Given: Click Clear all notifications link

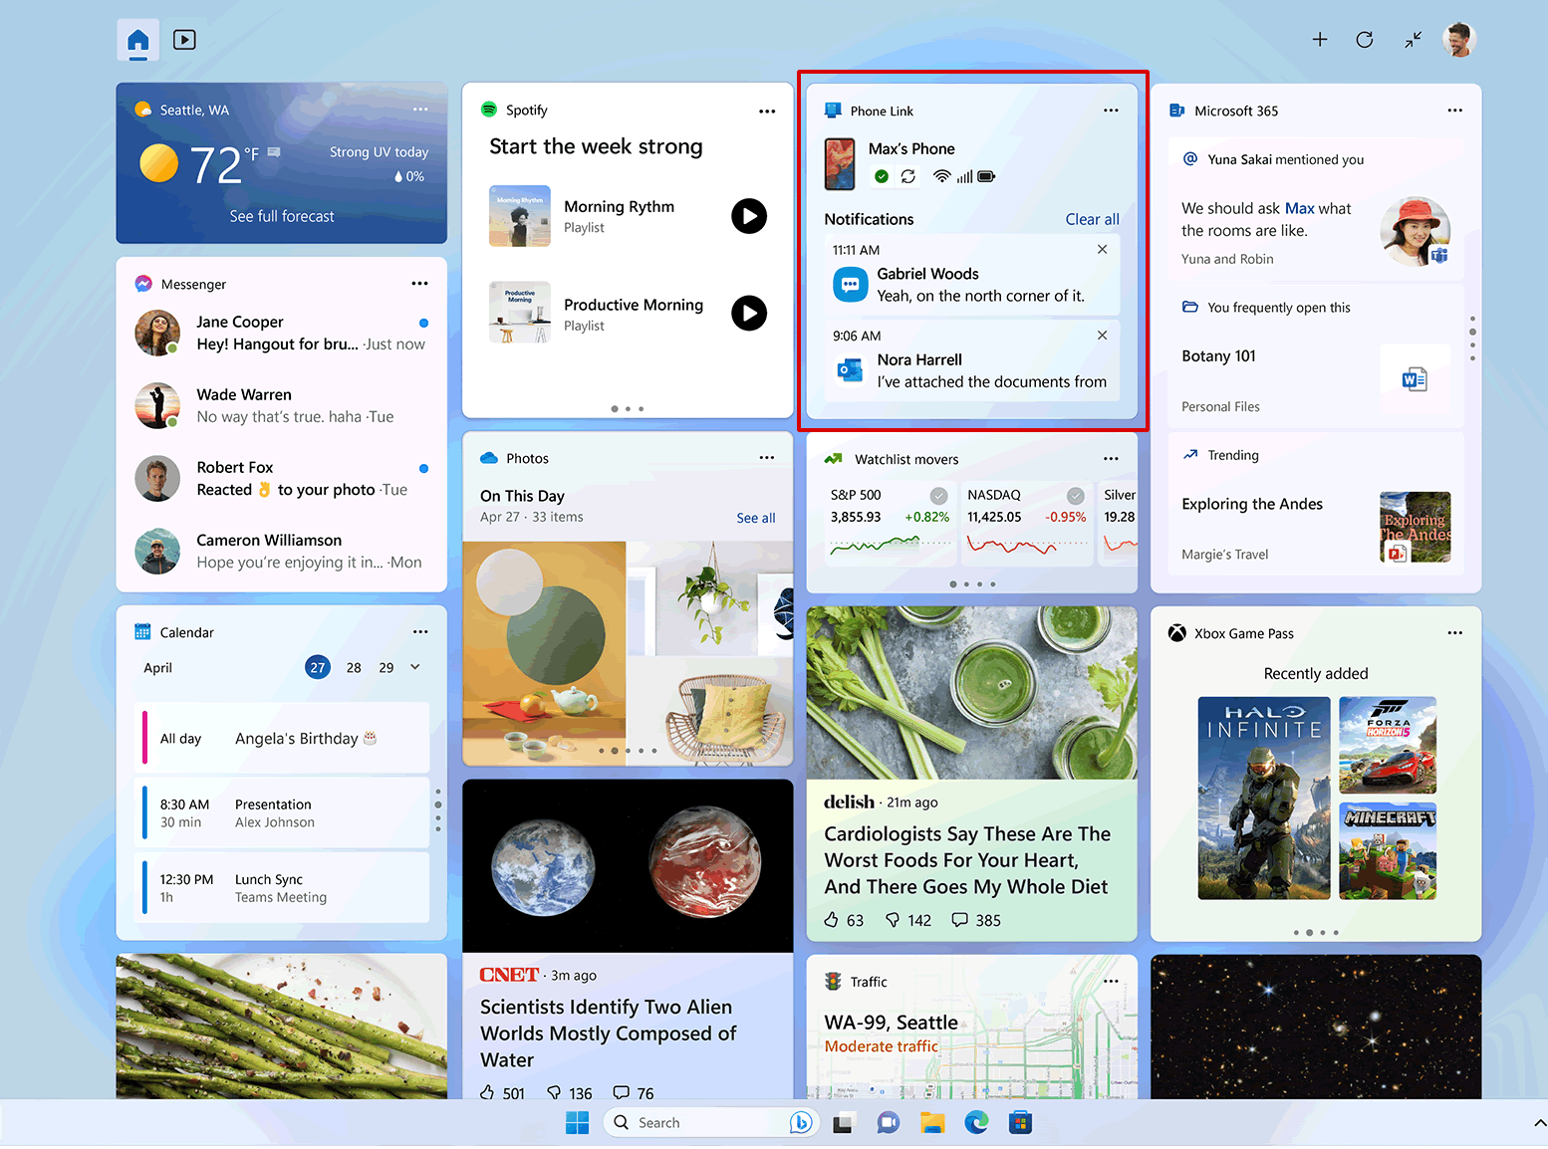Looking at the screenshot, I should [x=1093, y=219].
